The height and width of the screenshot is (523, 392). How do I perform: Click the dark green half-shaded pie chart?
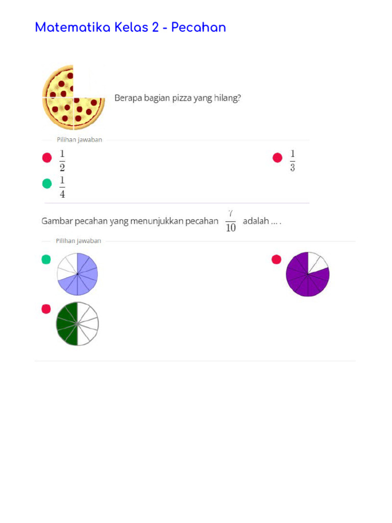[77, 324]
